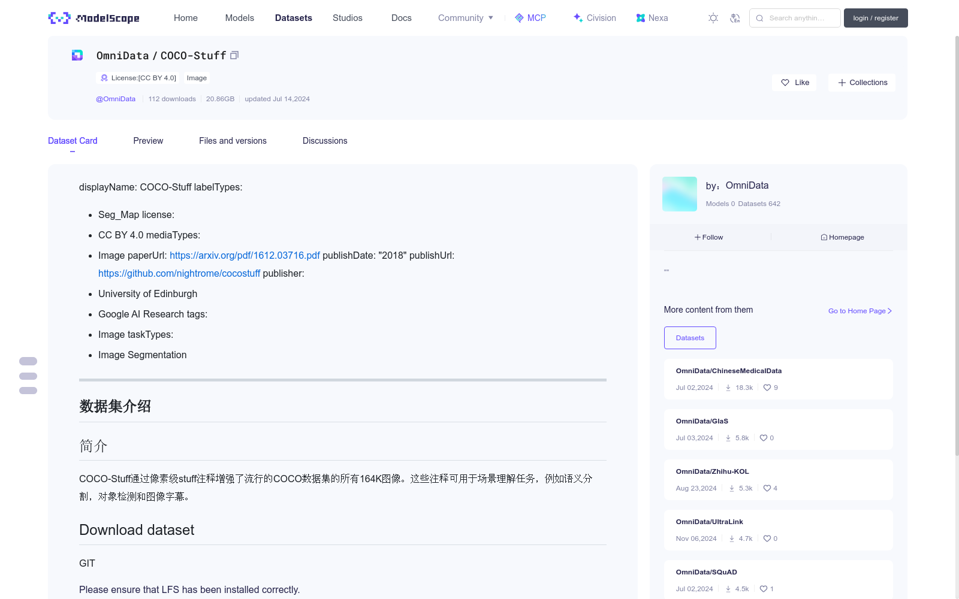Click the Homepage house icon
The image size is (959, 599).
click(x=824, y=237)
